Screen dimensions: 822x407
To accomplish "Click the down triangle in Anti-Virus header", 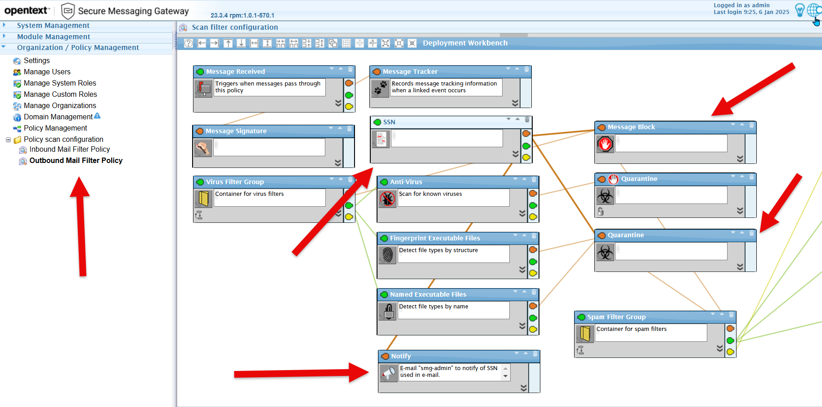I will 516,179.
